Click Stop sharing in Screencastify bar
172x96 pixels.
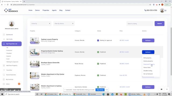point(100,90)
